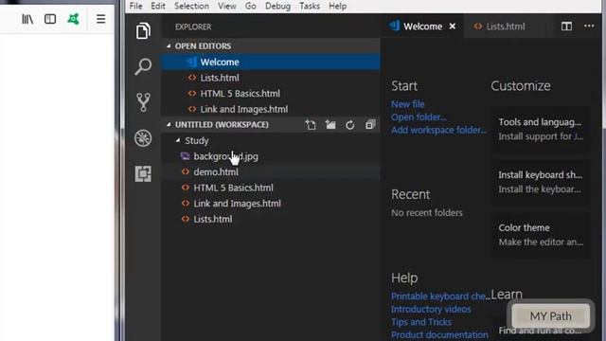Image resolution: width=606 pixels, height=341 pixels.
Task: Click HTML icon beside Lists.html in Study
Action: coord(186,219)
